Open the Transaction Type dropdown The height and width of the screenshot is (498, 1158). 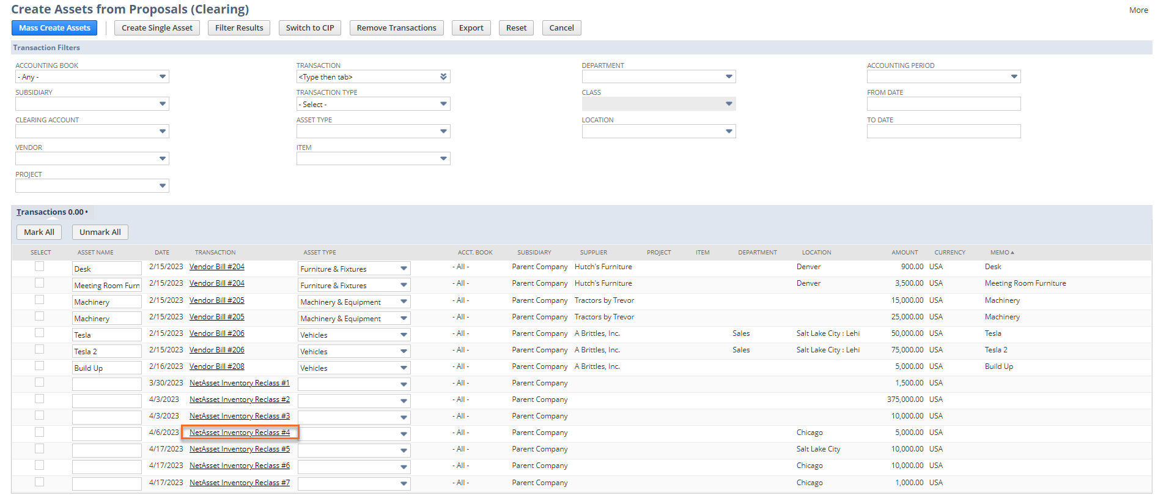coord(444,104)
